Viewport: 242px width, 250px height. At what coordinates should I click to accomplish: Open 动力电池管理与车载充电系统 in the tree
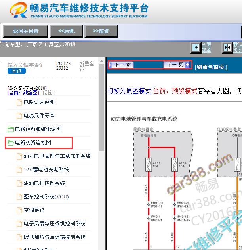click(57, 156)
